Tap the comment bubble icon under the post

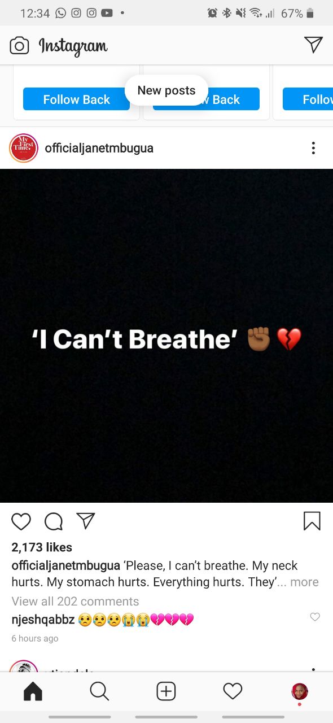click(x=54, y=521)
